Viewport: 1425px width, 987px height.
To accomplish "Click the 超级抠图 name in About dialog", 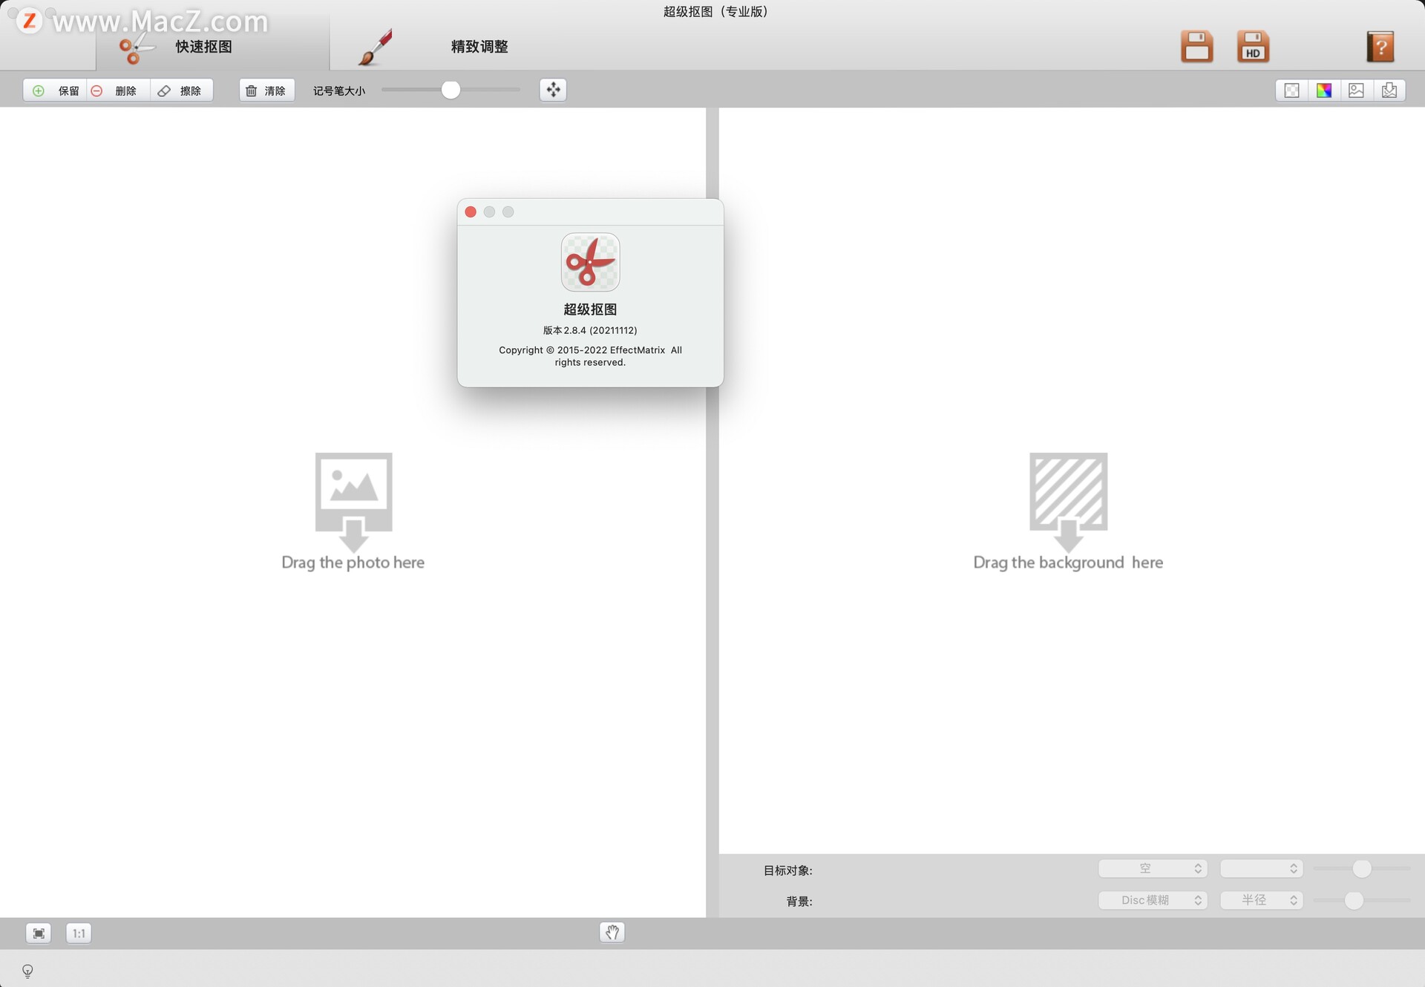I will click(590, 309).
